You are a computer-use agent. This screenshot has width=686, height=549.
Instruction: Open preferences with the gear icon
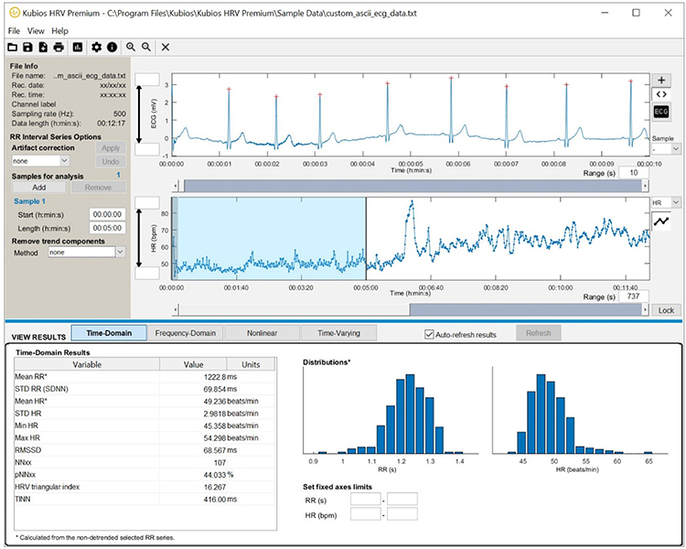click(x=96, y=47)
